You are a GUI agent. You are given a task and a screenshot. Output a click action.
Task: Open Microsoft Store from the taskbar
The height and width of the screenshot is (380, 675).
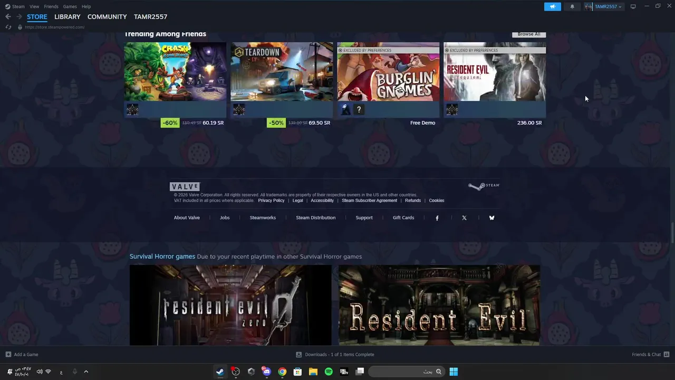pyautogui.click(x=297, y=372)
